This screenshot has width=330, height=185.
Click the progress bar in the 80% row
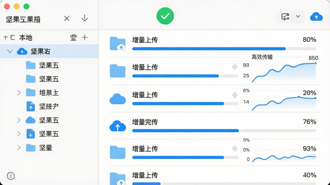coord(224,49)
